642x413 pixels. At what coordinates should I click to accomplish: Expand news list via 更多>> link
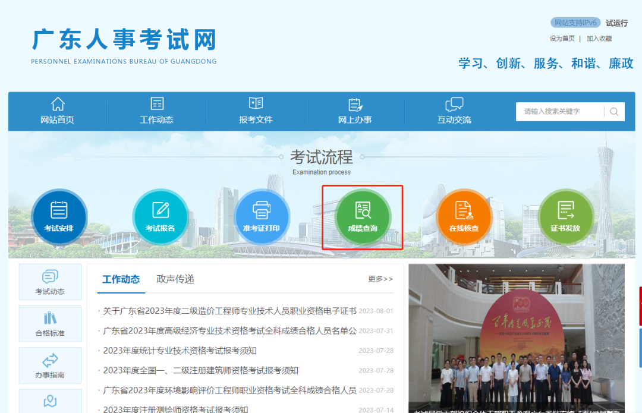click(380, 279)
